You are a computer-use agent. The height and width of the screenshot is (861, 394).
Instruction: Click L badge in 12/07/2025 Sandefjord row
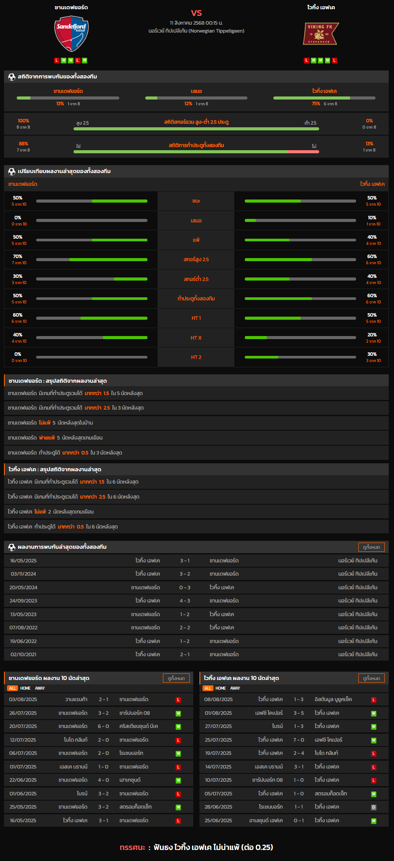coord(178,740)
